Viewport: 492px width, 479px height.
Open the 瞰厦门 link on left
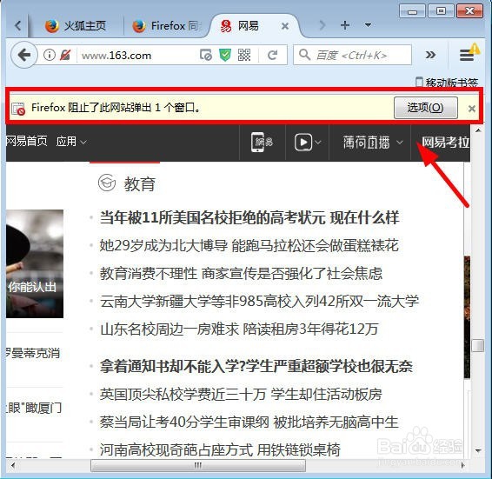(33, 408)
